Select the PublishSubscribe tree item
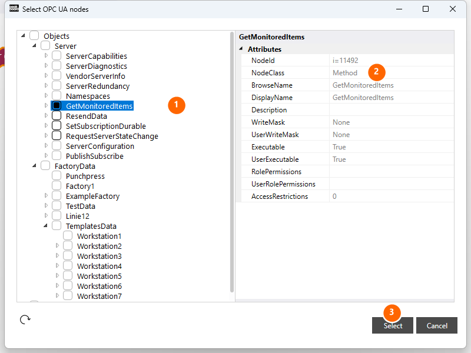Viewport: 471px width, 353px height. [x=95, y=156]
